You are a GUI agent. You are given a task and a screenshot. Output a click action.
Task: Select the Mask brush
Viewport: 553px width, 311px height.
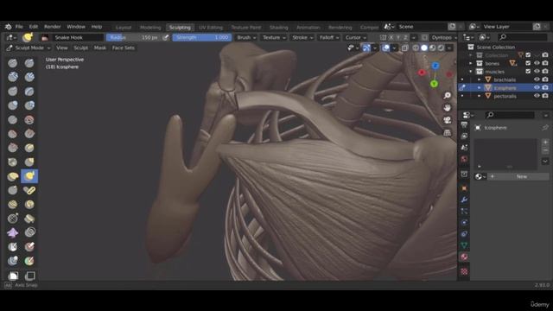[x=13, y=246]
